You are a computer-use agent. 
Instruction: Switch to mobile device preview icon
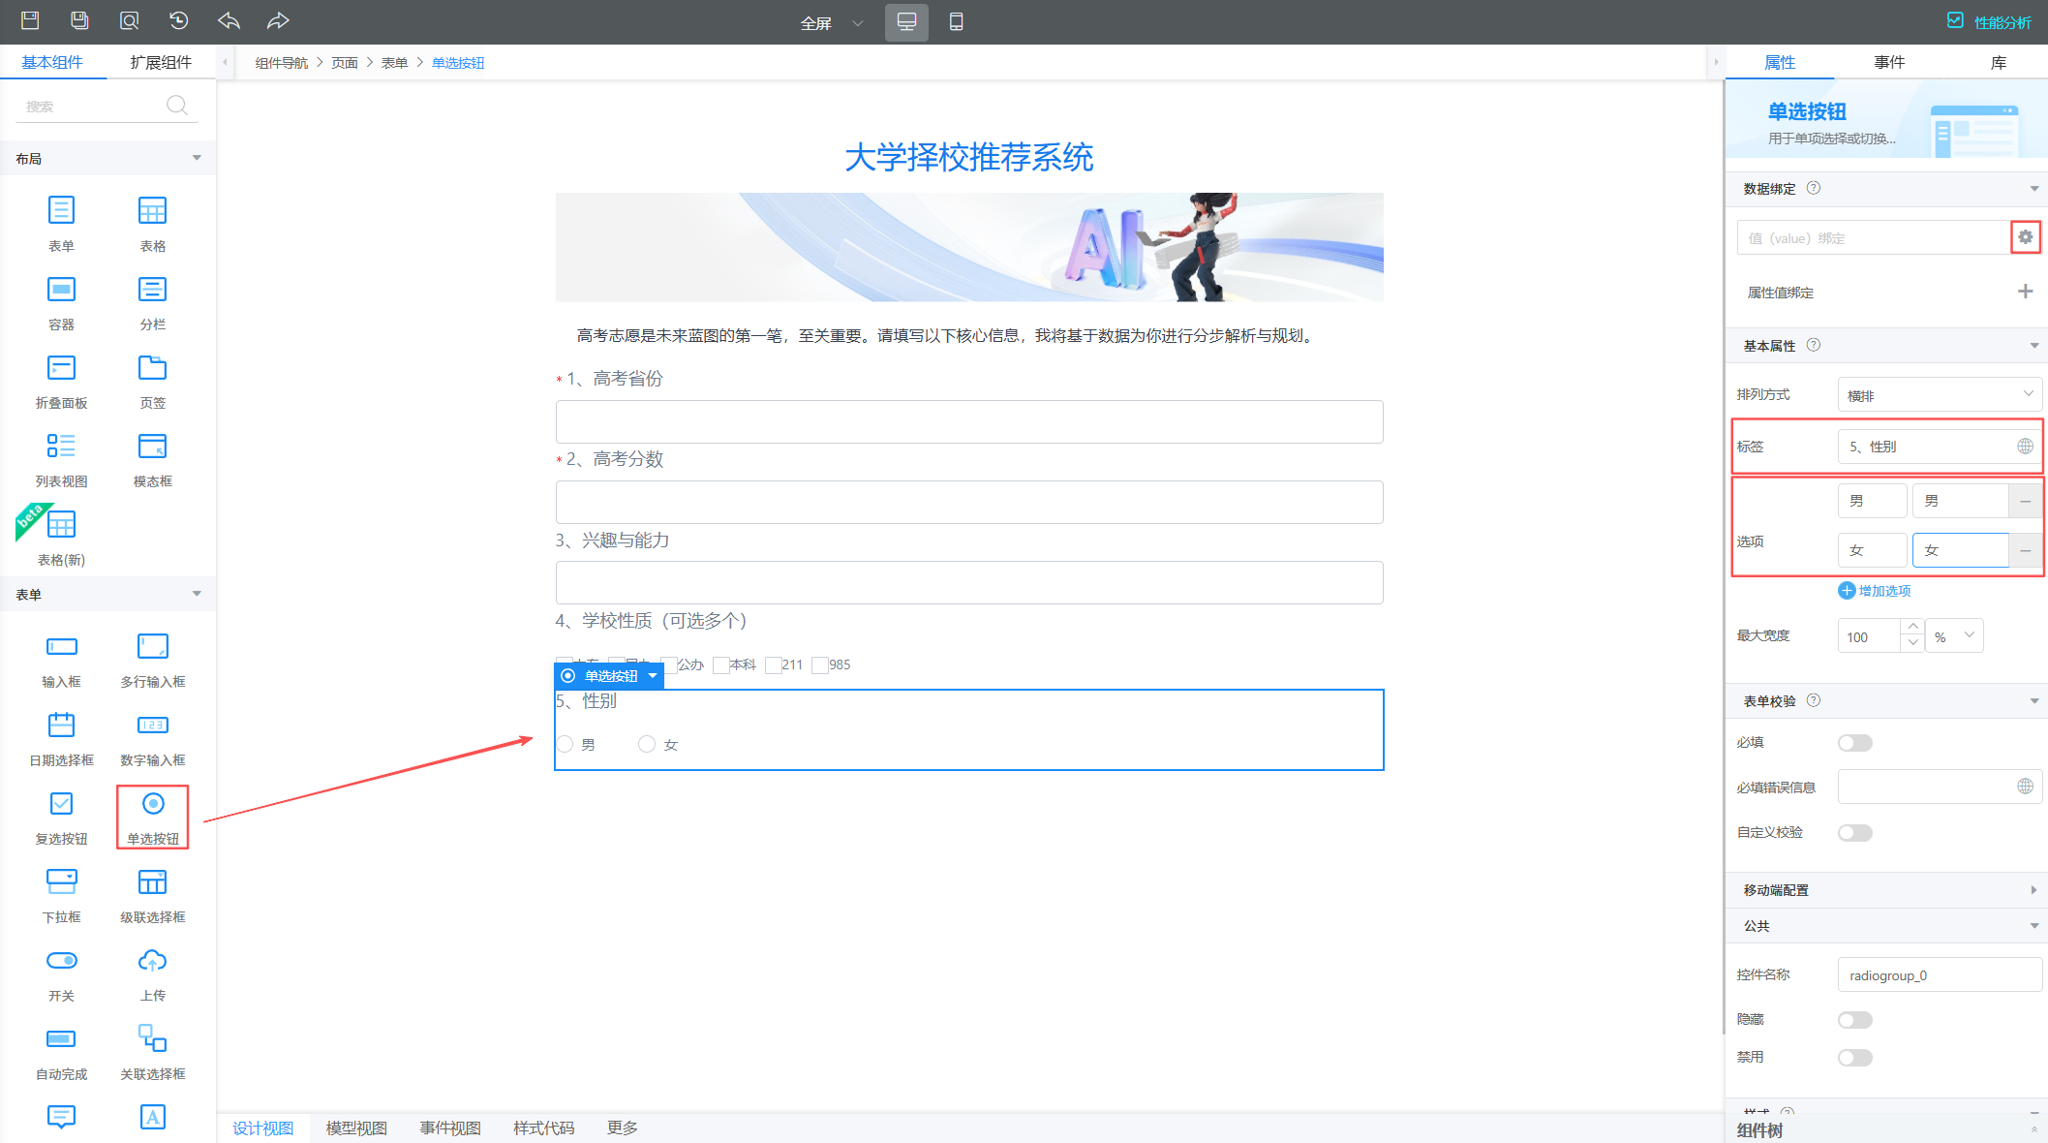(956, 21)
